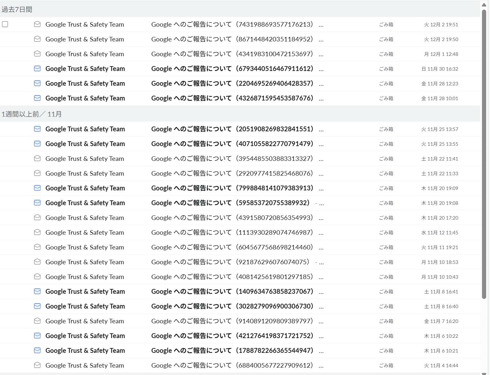Click ごみ箱 label on 11月 10 18:53 email
490x375 pixels.
coord(386,262)
